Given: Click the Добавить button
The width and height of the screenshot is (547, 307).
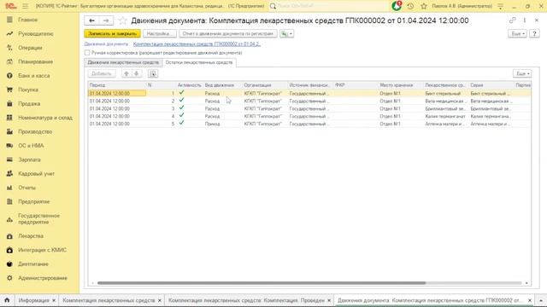Looking at the screenshot, I should click(x=102, y=73).
